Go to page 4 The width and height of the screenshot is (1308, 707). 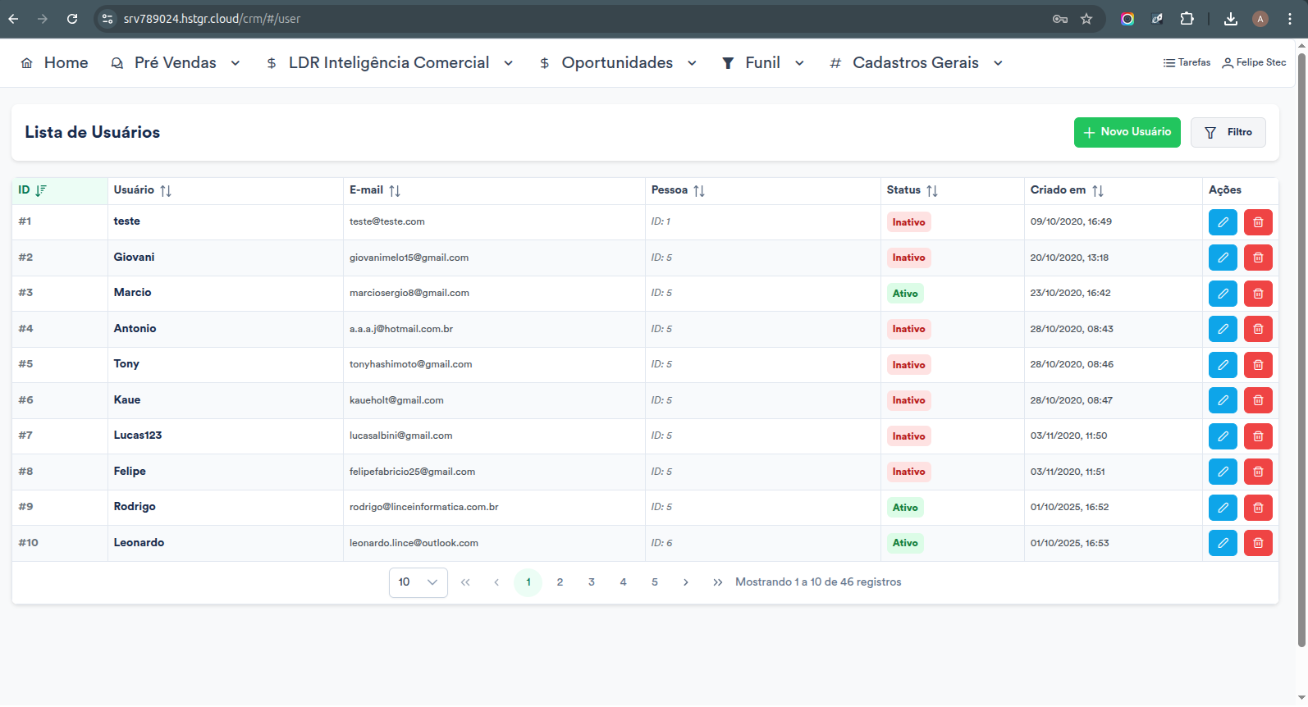point(623,583)
